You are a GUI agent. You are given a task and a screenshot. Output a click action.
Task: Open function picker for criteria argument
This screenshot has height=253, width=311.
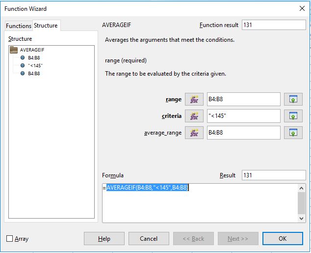(x=194, y=116)
